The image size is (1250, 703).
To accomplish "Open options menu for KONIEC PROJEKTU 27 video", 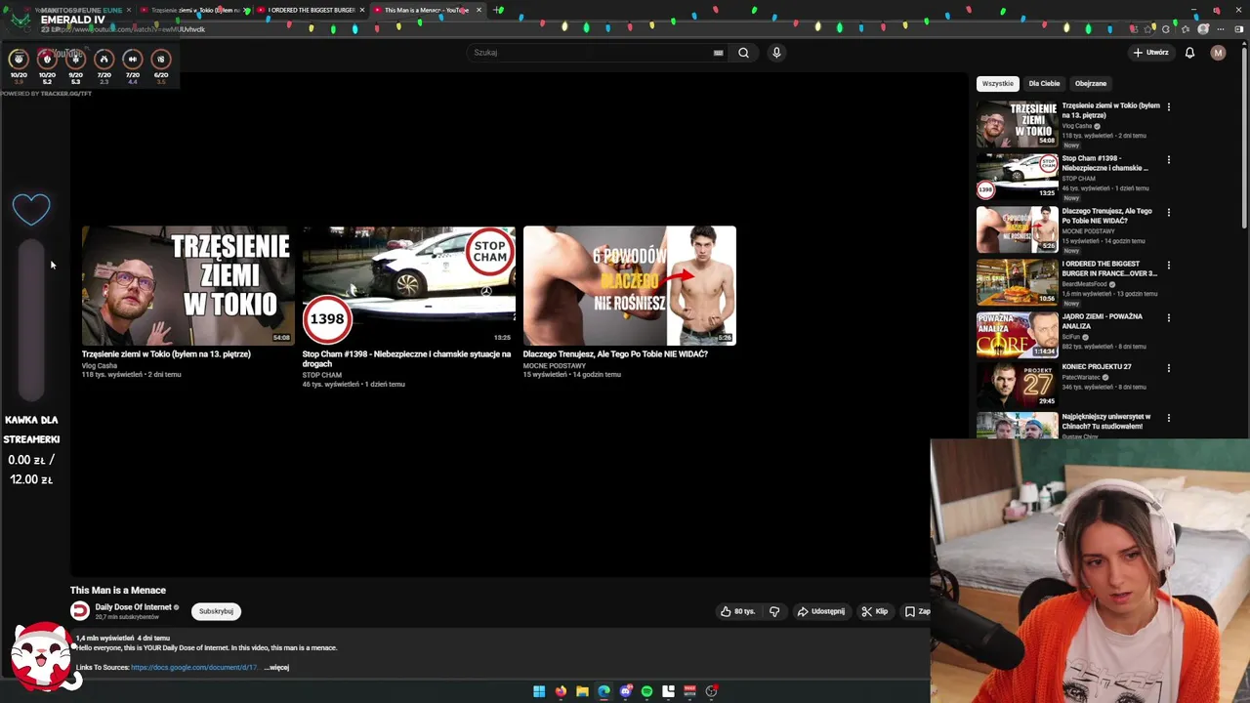I will [x=1168, y=368].
